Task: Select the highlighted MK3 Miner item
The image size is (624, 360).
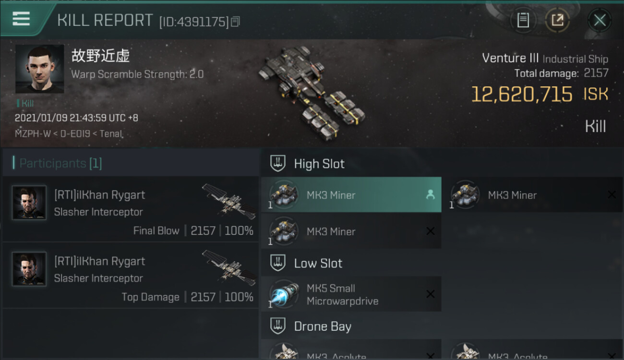Action: pyautogui.click(x=351, y=195)
